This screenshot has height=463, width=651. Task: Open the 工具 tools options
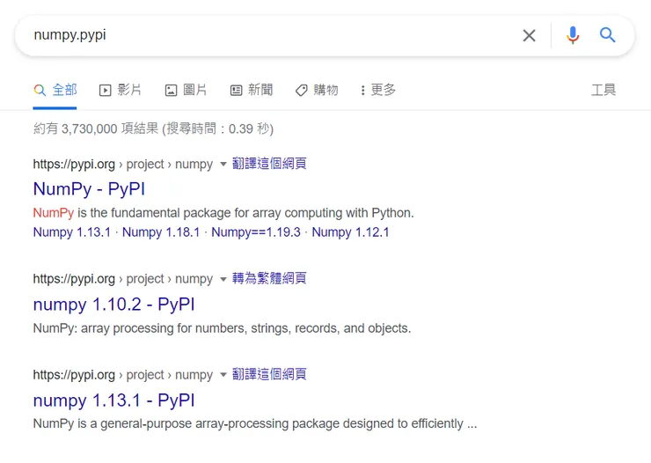point(603,90)
